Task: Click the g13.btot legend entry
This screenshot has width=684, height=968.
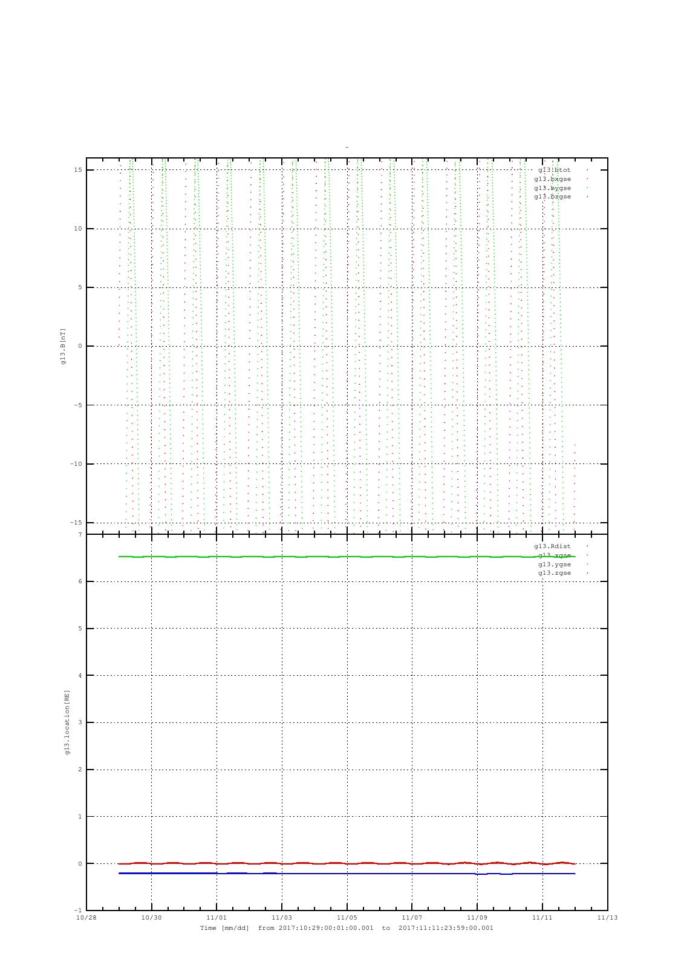Action: click(x=554, y=170)
